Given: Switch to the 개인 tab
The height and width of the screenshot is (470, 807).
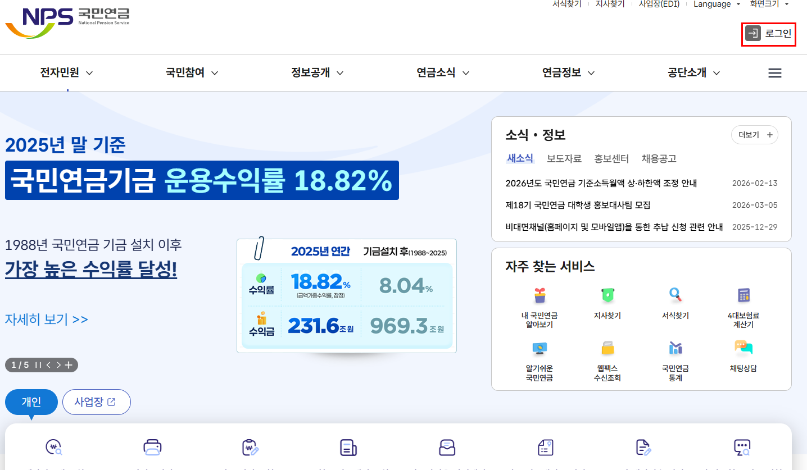Looking at the screenshot, I should pyautogui.click(x=31, y=402).
